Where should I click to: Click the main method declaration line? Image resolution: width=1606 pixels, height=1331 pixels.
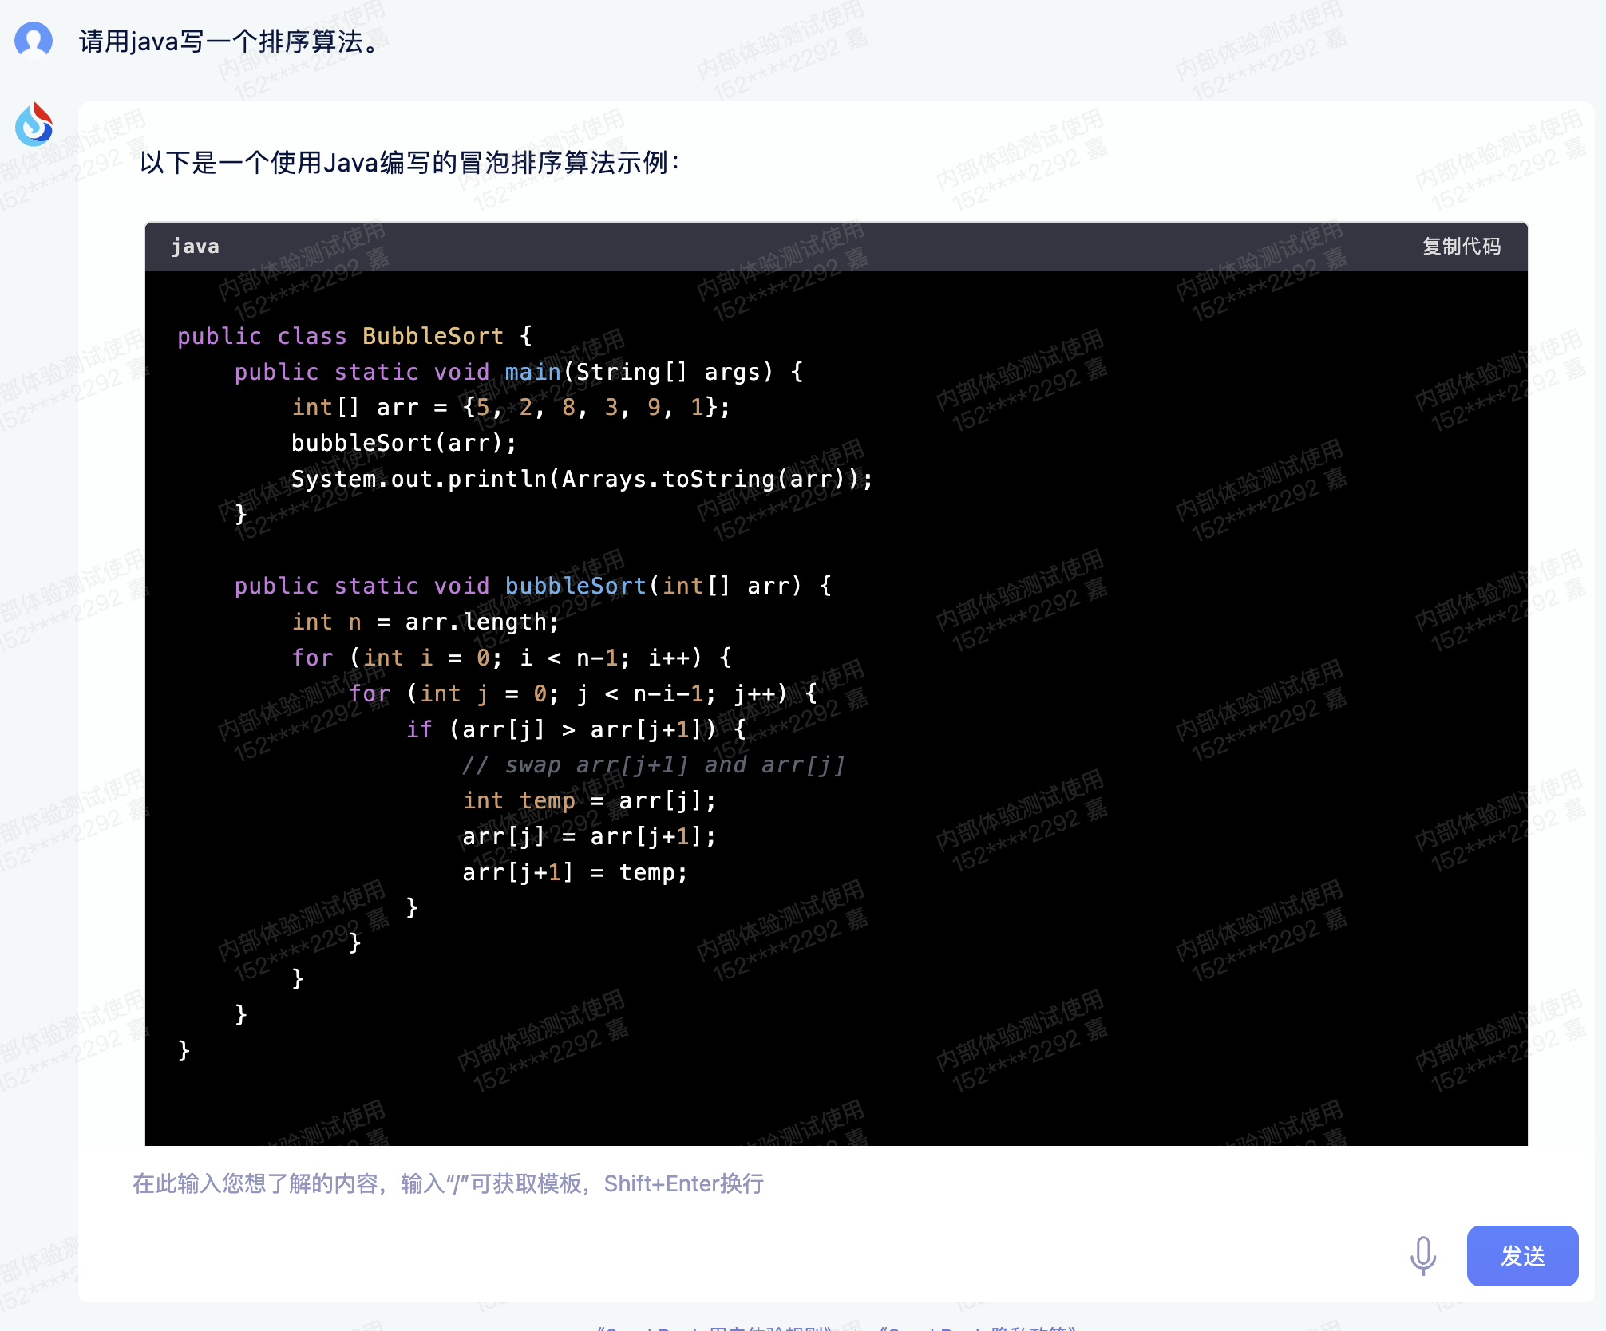pyautogui.click(x=519, y=372)
